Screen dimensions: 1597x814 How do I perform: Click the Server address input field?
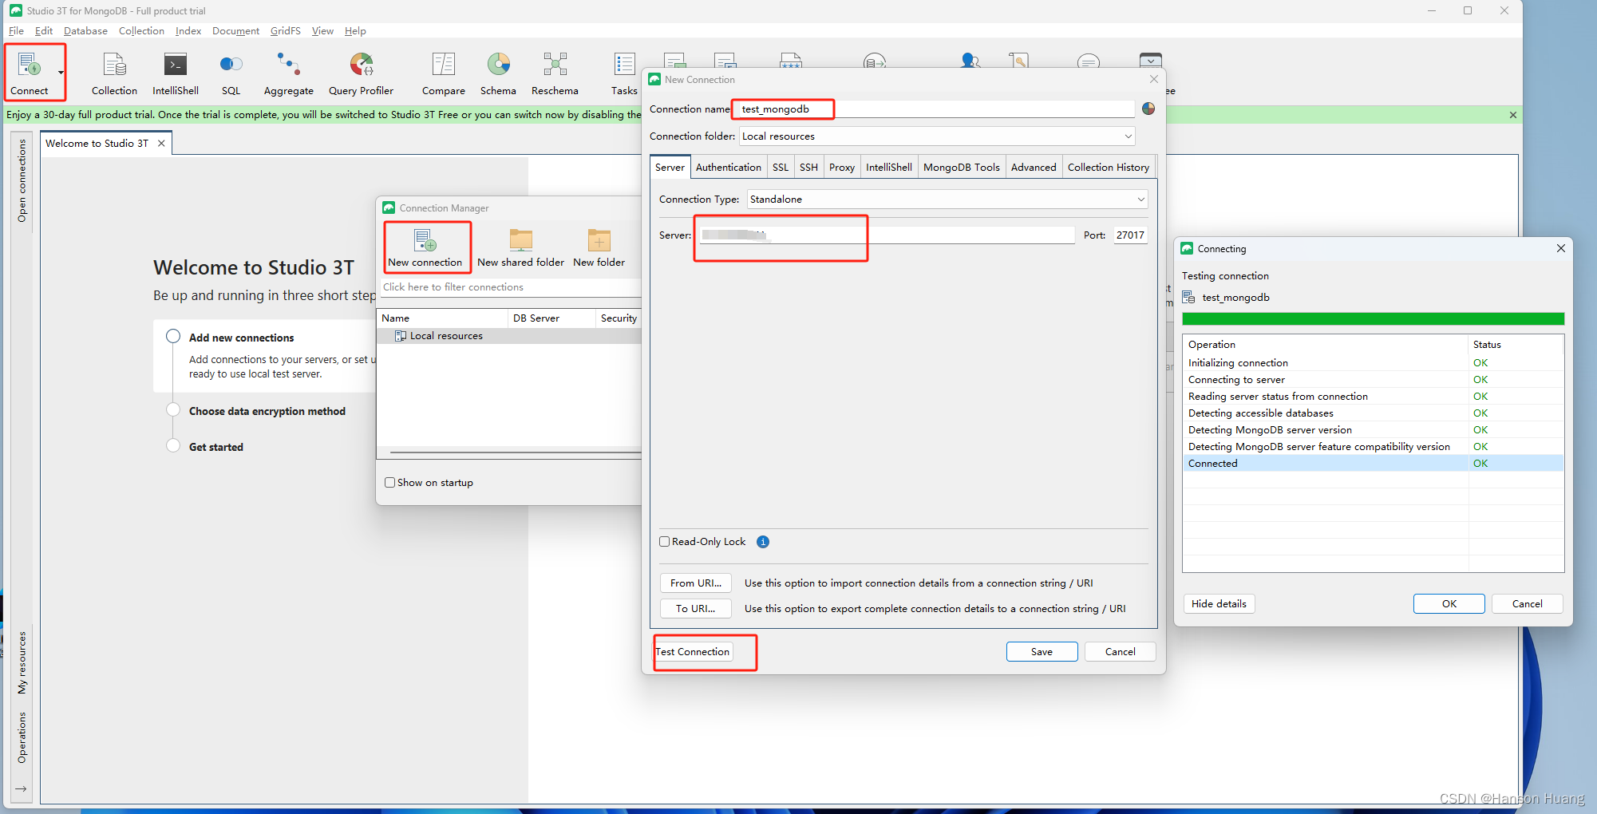887,235
